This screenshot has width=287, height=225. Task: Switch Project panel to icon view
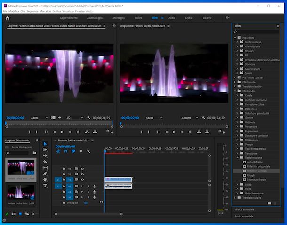pyautogui.click(x=20, y=214)
